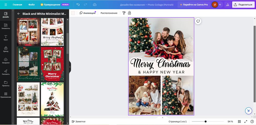The image size is (256, 125).
Task: Collapse the side panel with arrow handle
Action: (70, 67)
